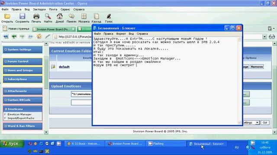Viewport: 277px width, 155px height.
Task: Open the Справка menu in Notepad
Action: pos(142,34)
